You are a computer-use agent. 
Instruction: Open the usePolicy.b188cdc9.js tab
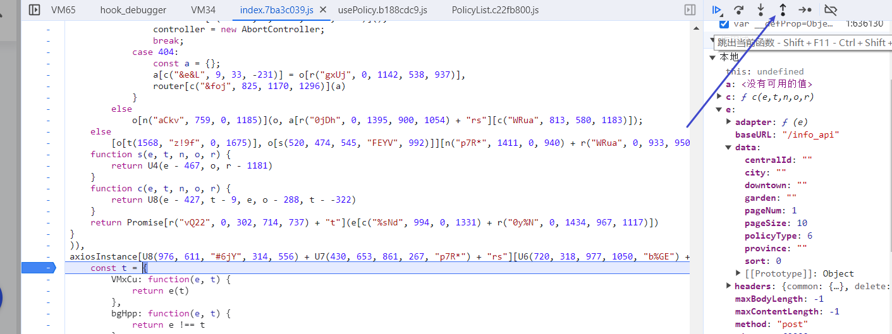click(x=382, y=10)
